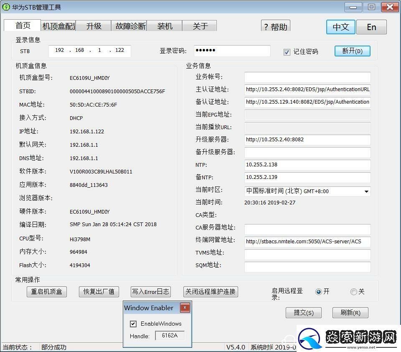Click the 提交(S) submit button
Image resolution: width=401 pixels, height=352 pixels.
(304, 312)
